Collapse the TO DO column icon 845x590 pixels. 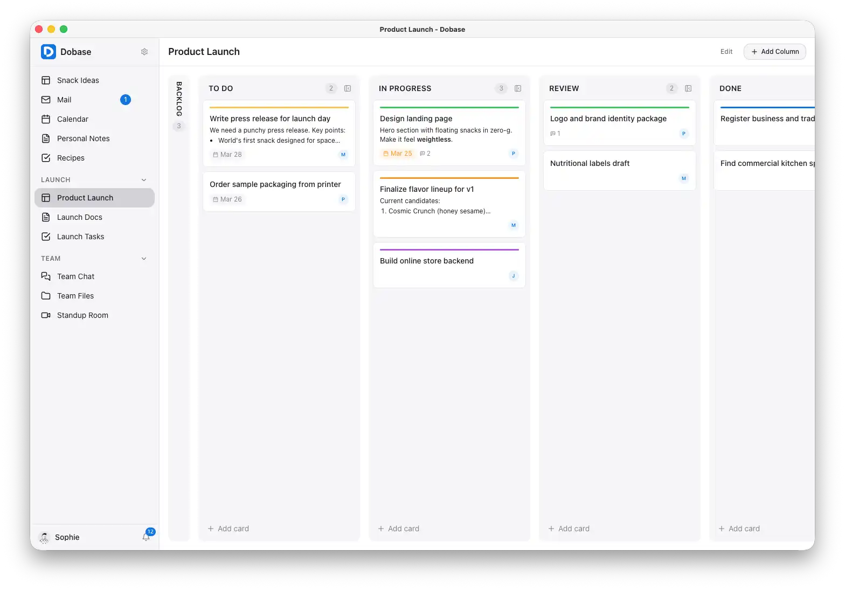coord(348,88)
